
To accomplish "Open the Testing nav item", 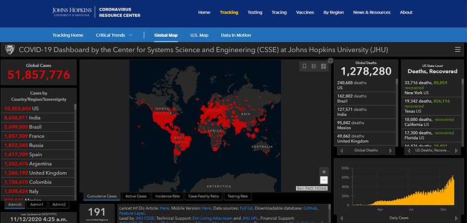I will (255, 12).
